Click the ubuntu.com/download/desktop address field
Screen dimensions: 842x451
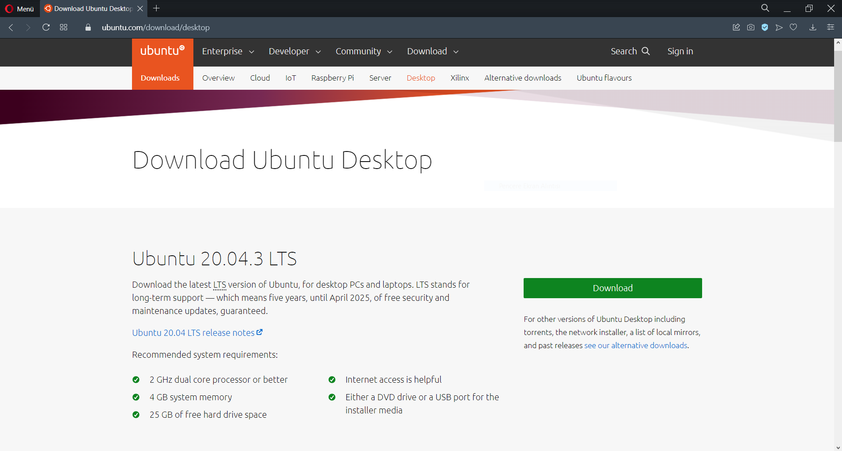[x=156, y=28]
